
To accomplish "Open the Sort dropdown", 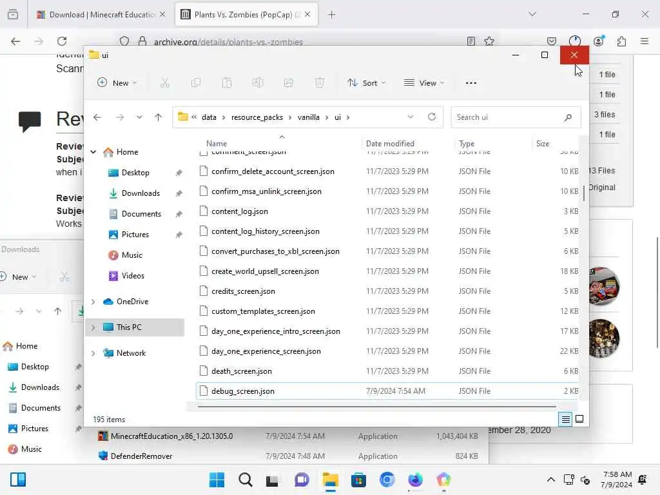I will tap(366, 83).
